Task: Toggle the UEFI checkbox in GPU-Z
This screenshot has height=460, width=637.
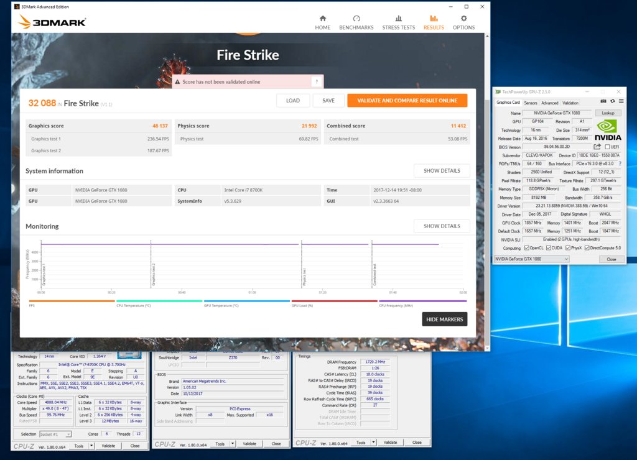Action: [607, 147]
